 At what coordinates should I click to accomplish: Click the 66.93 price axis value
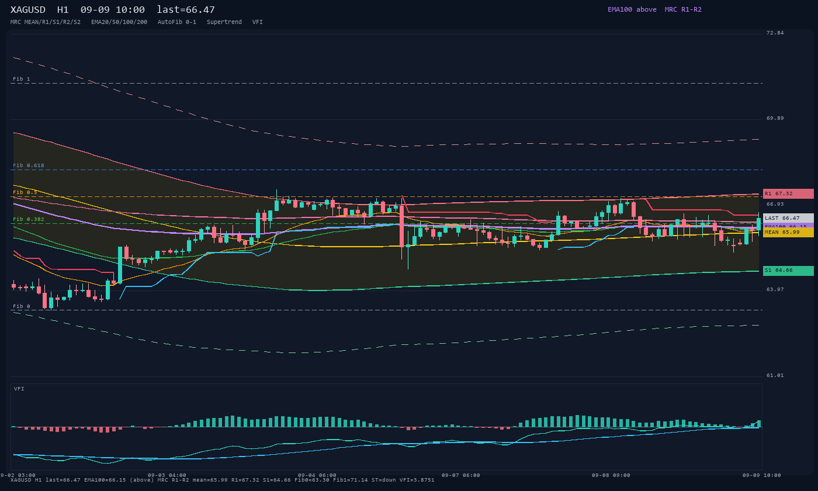775,204
